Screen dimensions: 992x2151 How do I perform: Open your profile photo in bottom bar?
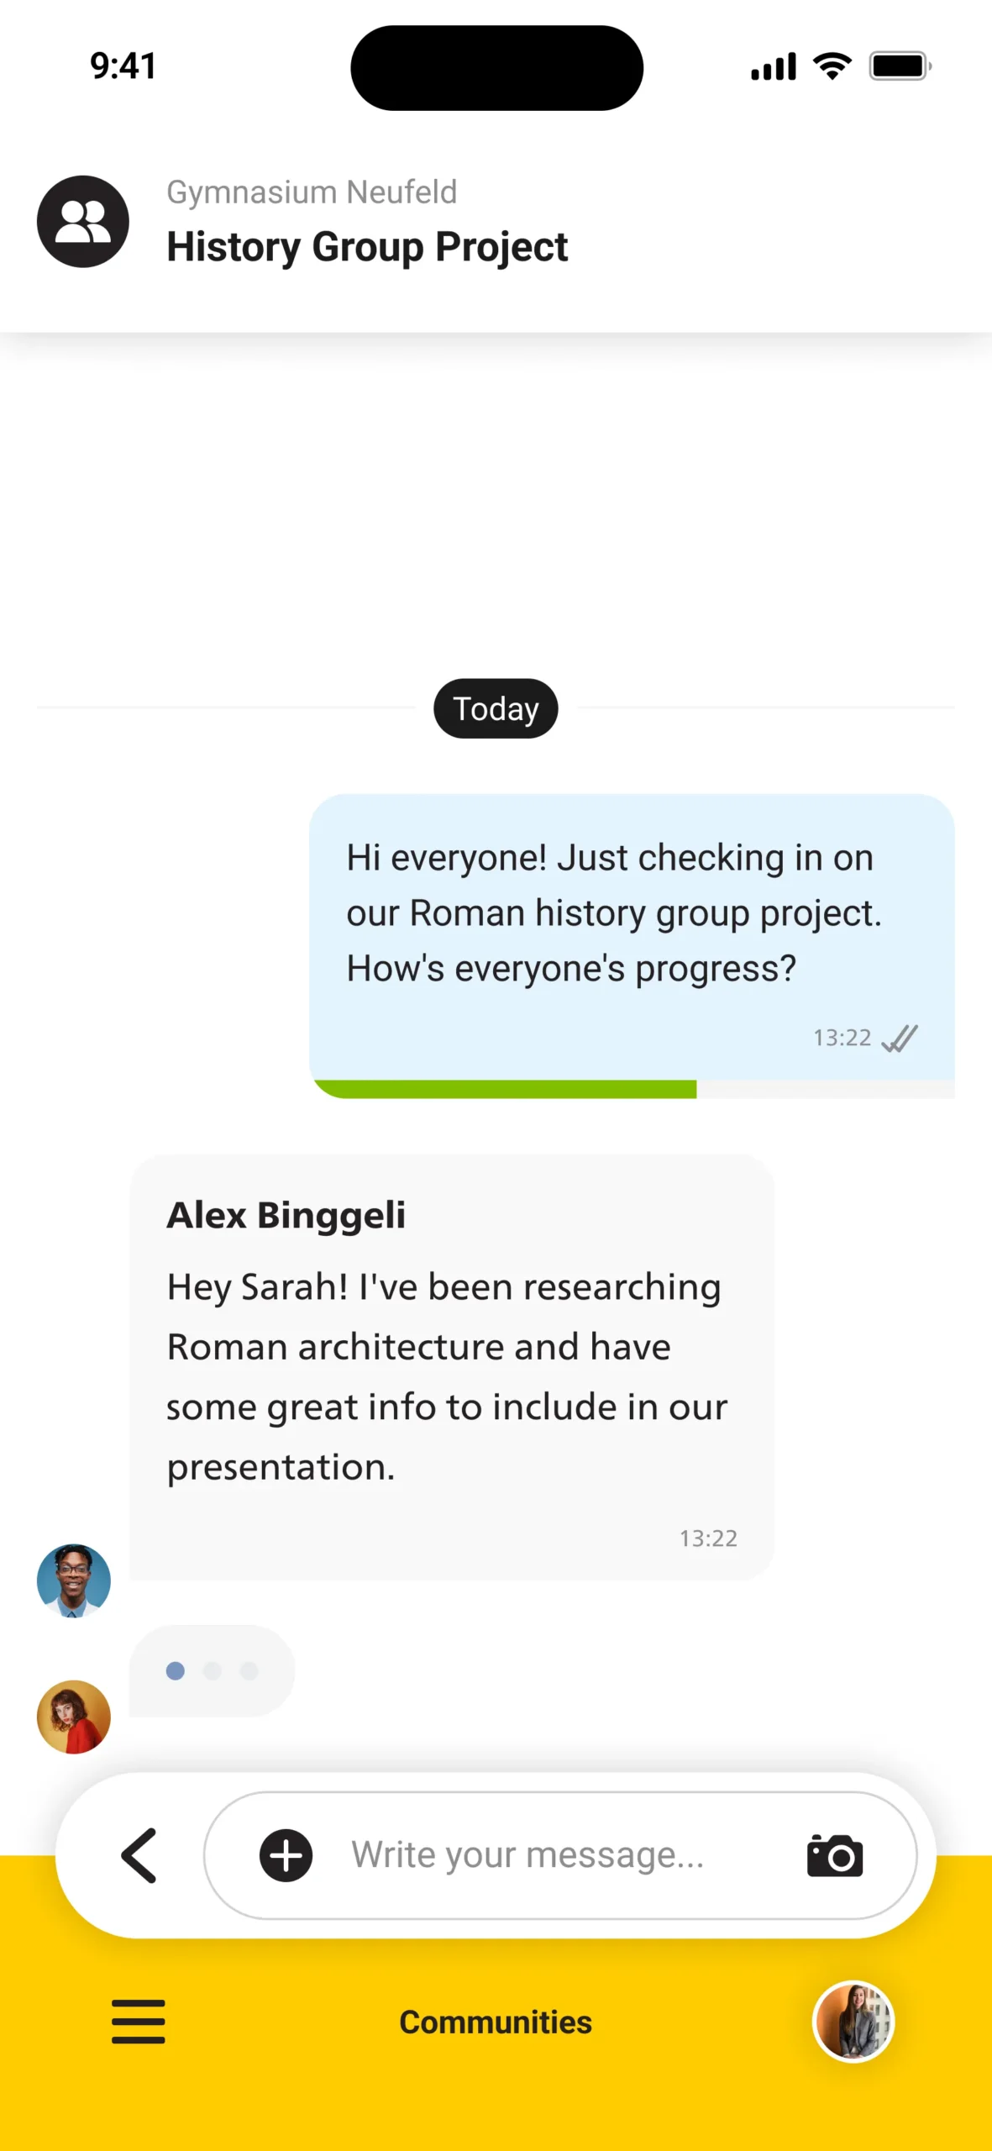coord(853,2022)
